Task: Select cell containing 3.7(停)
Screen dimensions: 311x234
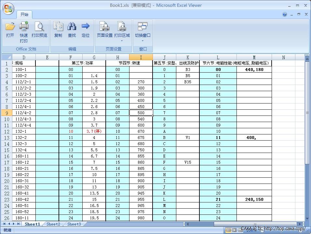Action: coord(94,131)
